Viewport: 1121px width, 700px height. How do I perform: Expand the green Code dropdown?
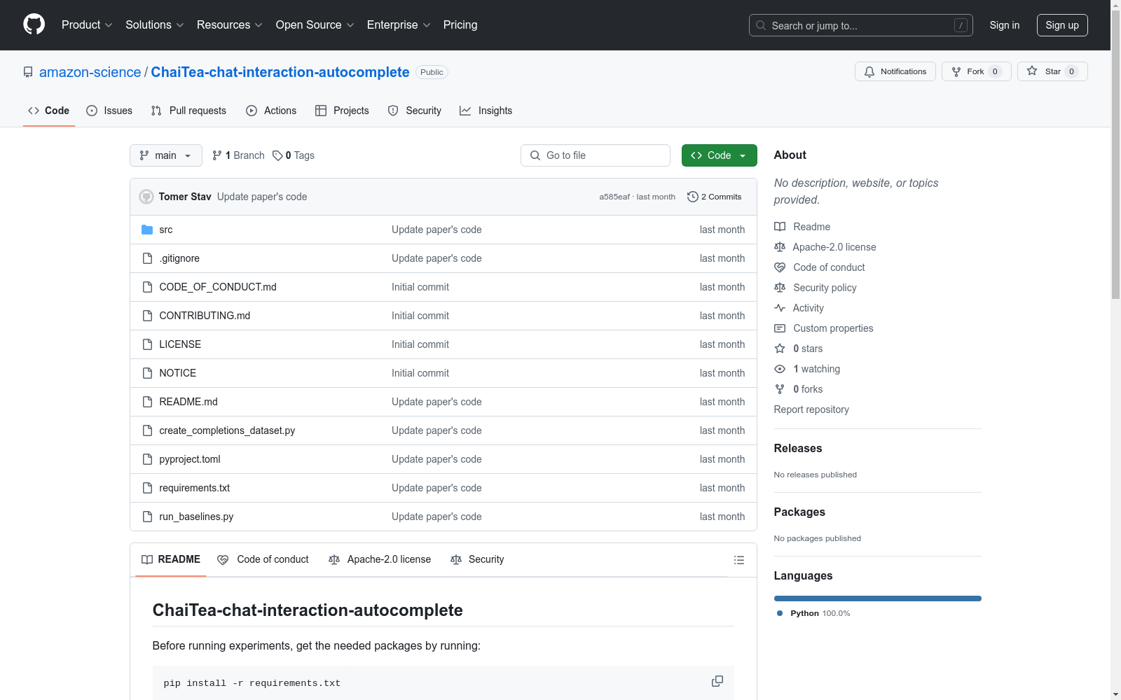point(719,155)
